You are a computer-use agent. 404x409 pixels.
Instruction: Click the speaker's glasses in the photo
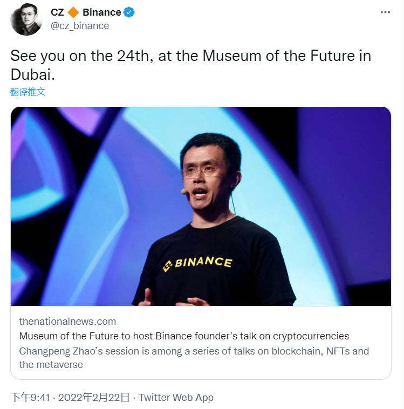(204, 171)
